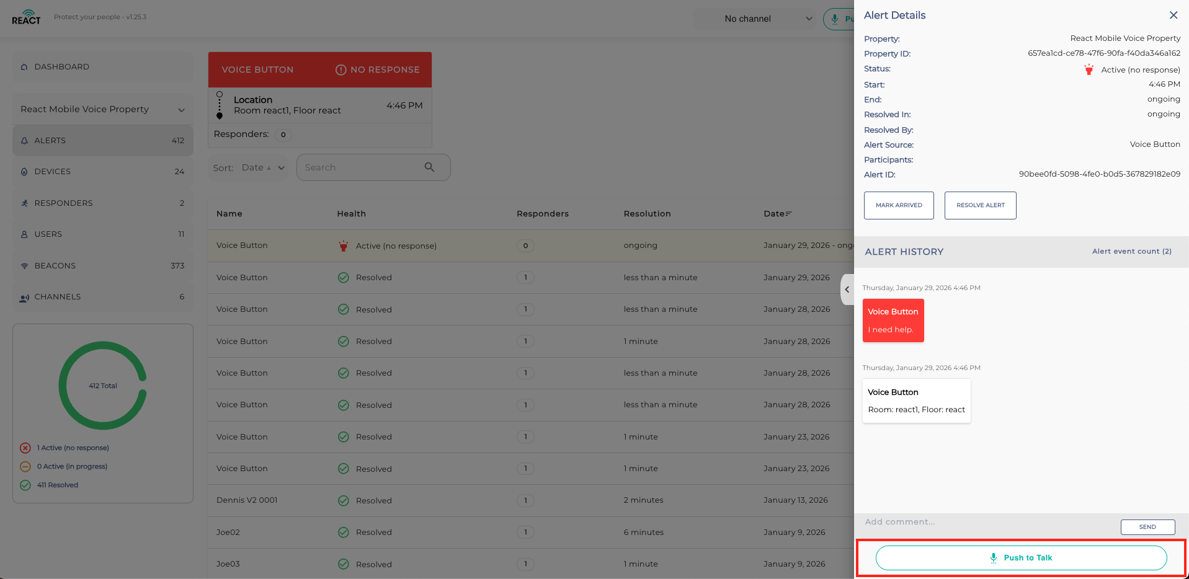Open Devices section
Image resolution: width=1189 pixels, height=579 pixels.
(103, 172)
